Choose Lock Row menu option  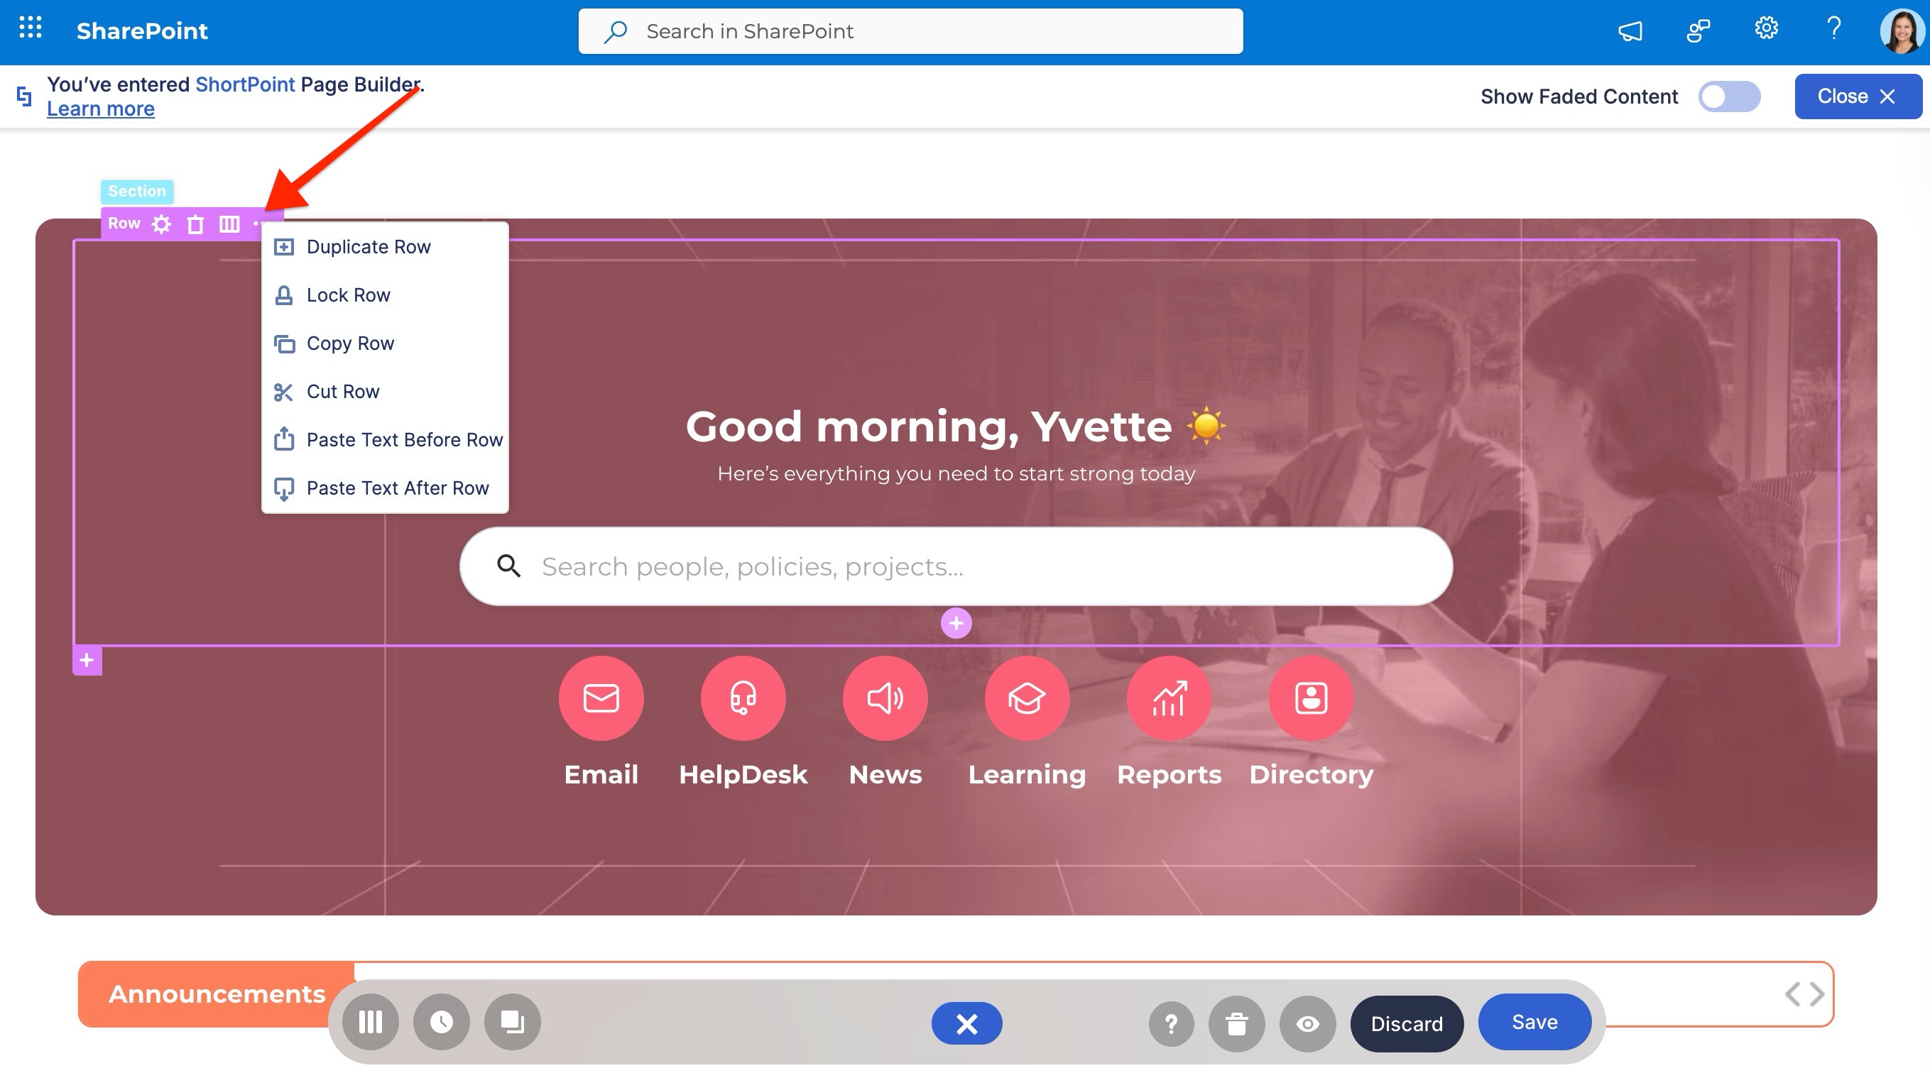click(348, 295)
